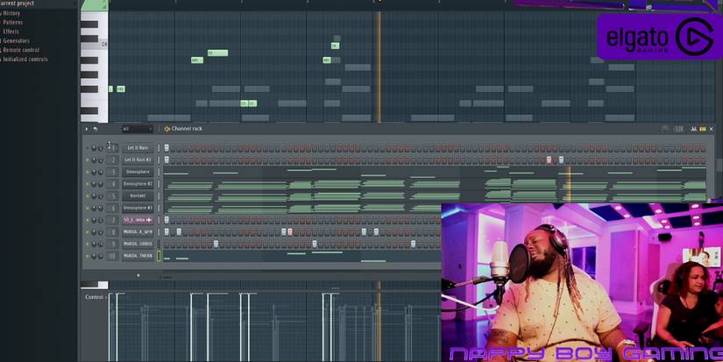Click mixer track number 1 box
The height and width of the screenshot is (362, 723).
[113, 148]
